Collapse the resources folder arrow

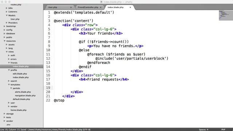[x=4, y=41]
